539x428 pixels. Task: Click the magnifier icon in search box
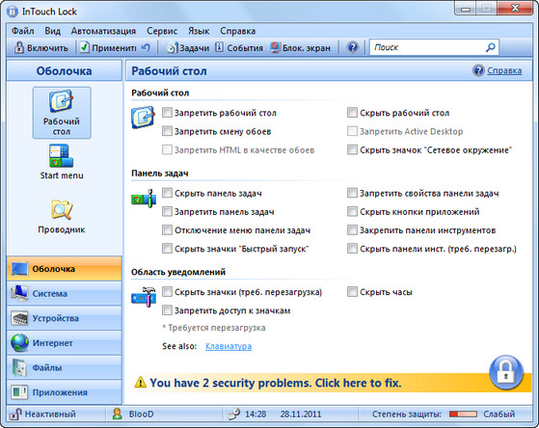[491, 47]
